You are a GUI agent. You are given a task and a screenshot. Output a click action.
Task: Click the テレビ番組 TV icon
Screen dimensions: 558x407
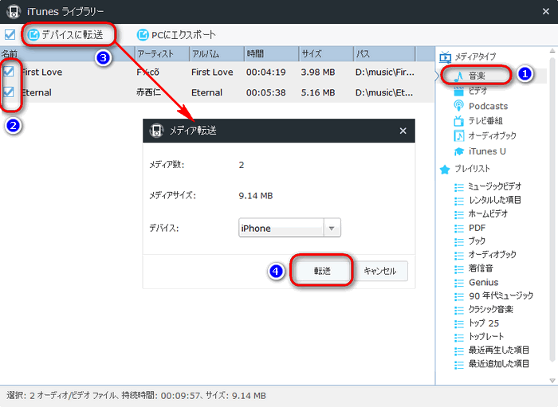point(458,121)
